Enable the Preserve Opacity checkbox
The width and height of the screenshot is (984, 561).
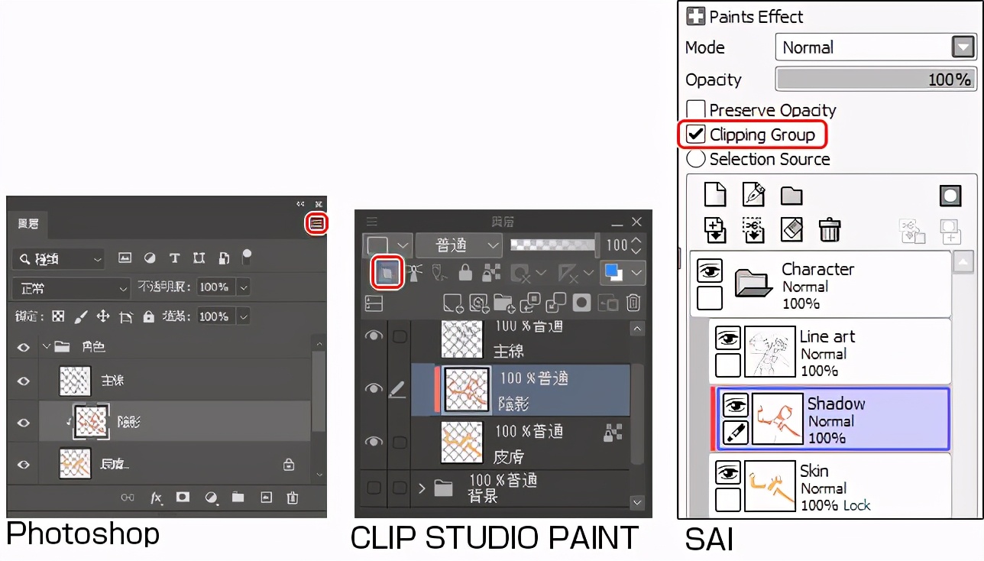click(695, 109)
